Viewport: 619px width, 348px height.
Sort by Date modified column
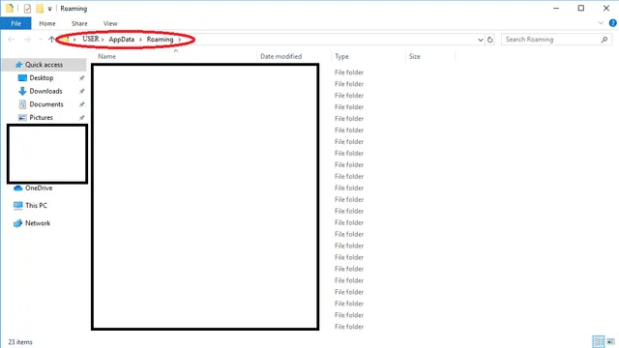(281, 56)
